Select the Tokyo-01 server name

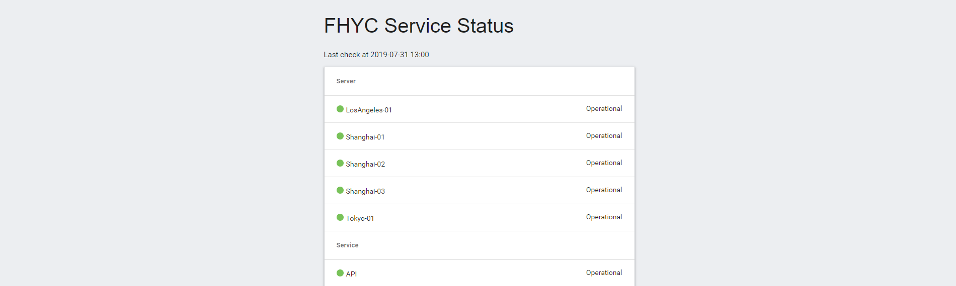point(360,218)
